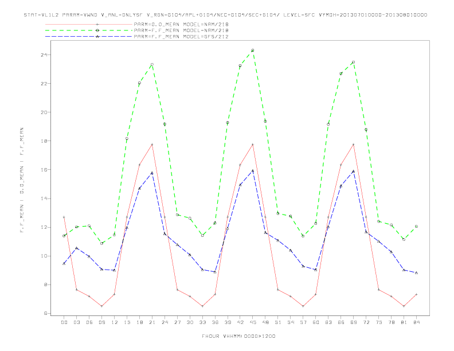Click the x-axis tick label 27
The width and height of the screenshot is (454, 351).
(x=177, y=322)
